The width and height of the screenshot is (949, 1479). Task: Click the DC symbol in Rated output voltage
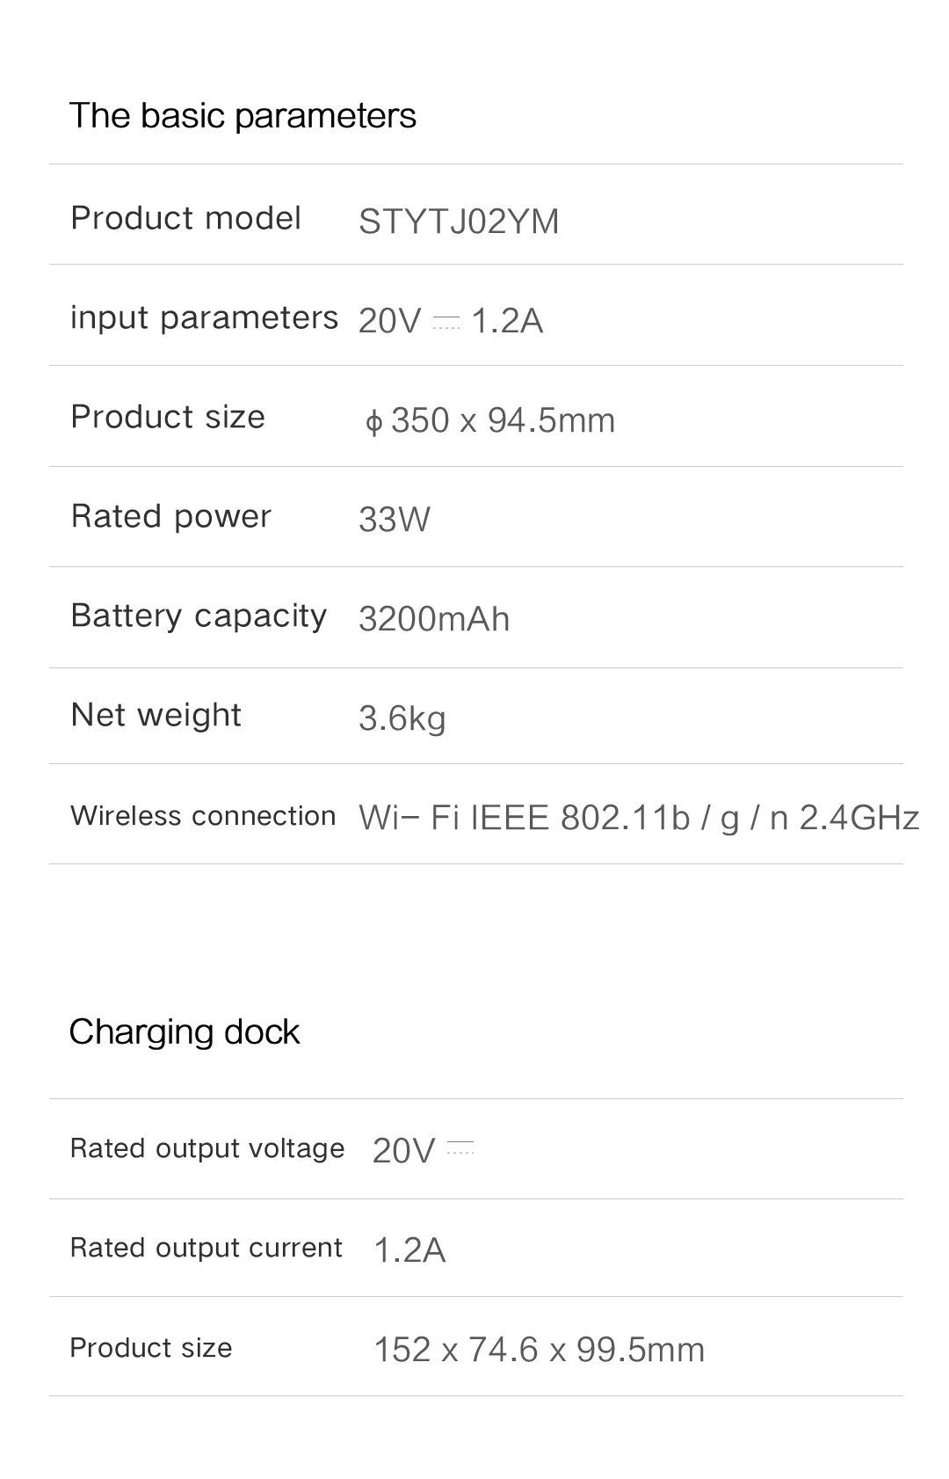tap(460, 1147)
